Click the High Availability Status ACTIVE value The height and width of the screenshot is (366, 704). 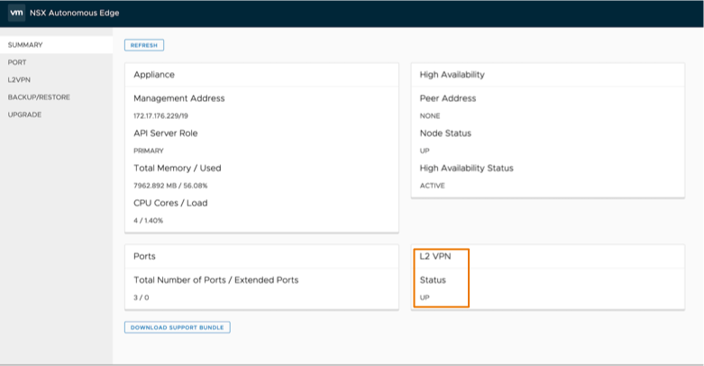click(433, 186)
